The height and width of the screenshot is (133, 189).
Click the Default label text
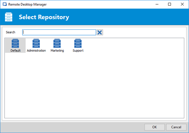[15, 51]
